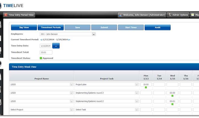Click the Wed 1/15 cell showing 00:01
Viewport: 199px width, 118px height.
[172, 101]
